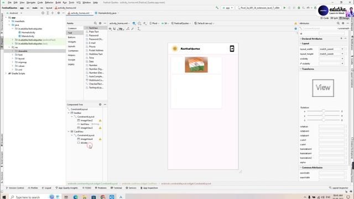Click Infer Constraints wand icon
Screen dimensions: 354x199
(133, 29)
